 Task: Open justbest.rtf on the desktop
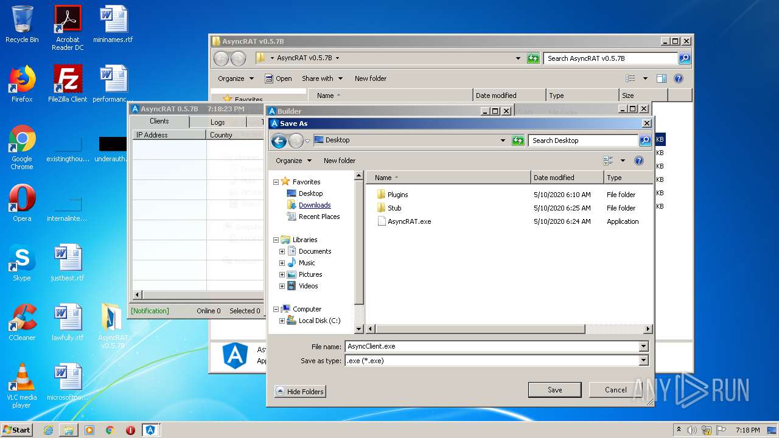(x=68, y=263)
